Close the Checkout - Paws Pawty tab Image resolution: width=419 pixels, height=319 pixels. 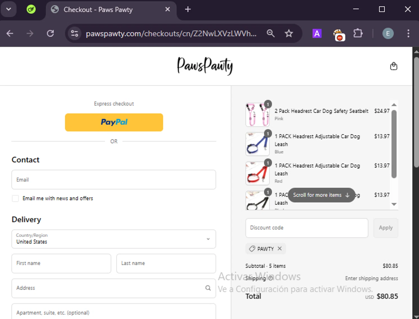[x=168, y=9]
